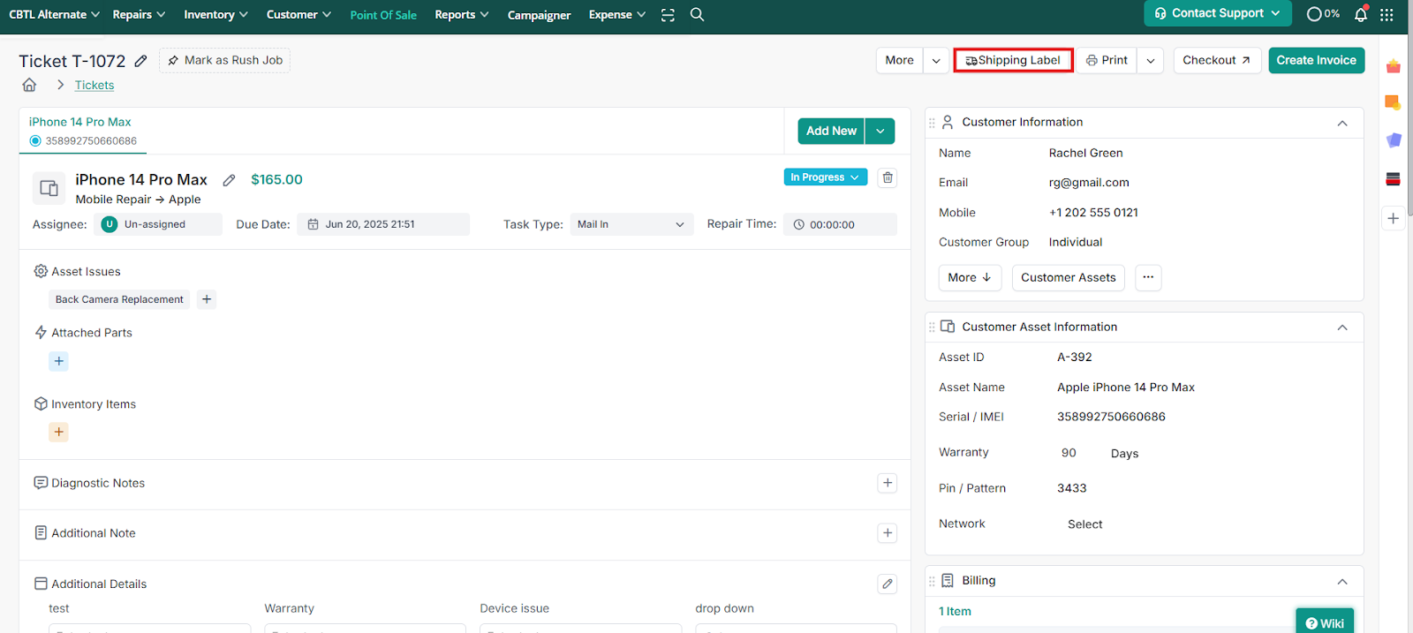Open the Reports menu

point(461,15)
